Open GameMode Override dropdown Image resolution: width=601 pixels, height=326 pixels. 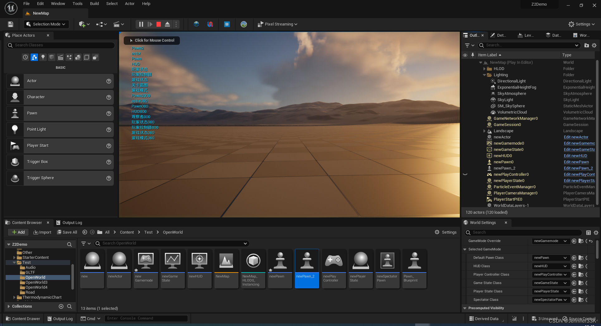tap(551, 241)
